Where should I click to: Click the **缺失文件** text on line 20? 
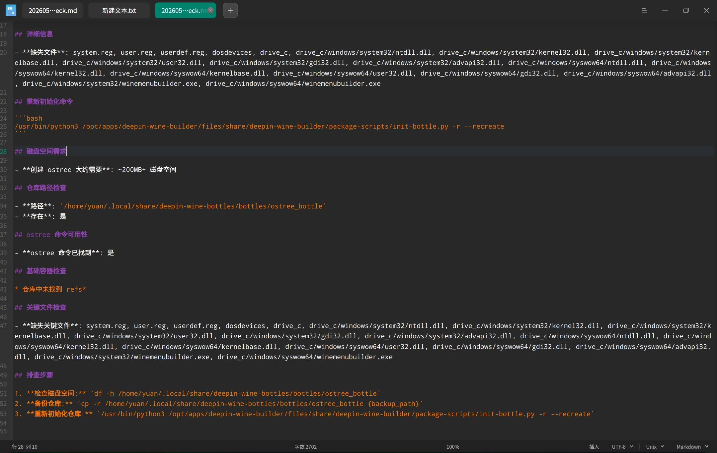[43, 52]
